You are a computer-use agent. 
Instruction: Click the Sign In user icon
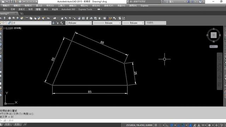tap(167, 1)
